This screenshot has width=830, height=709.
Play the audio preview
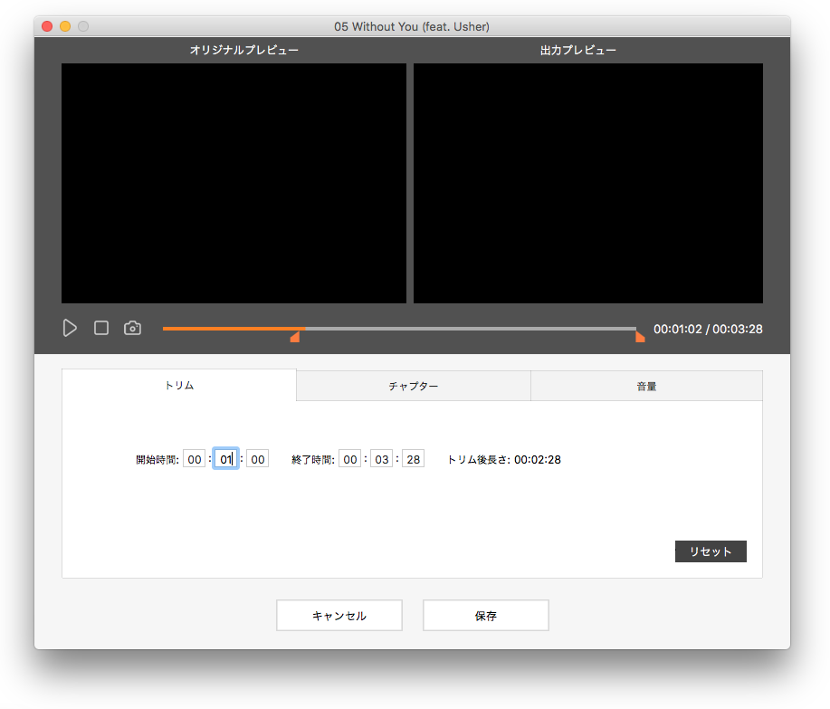(70, 328)
